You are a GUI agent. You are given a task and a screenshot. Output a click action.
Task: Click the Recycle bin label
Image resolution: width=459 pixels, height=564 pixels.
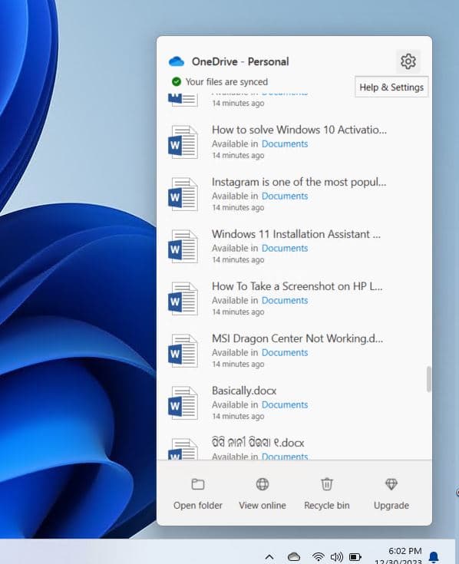(327, 506)
